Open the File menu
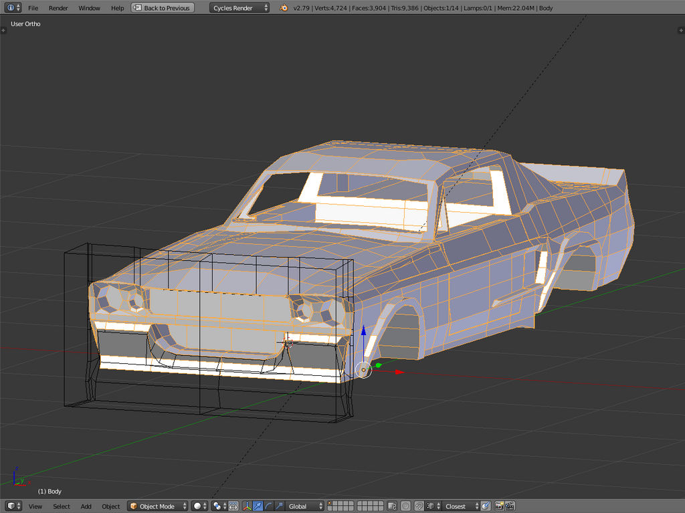685x513 pixels. tap(33, 8)
